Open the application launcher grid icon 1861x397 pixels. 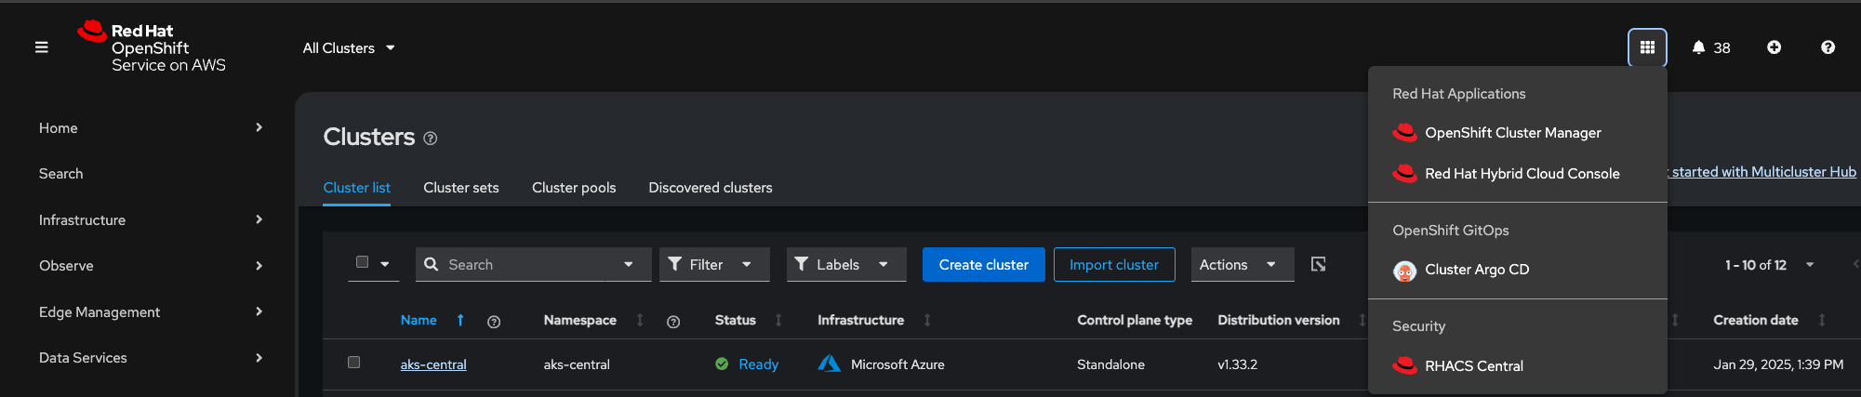click(x=1647, y=47)
